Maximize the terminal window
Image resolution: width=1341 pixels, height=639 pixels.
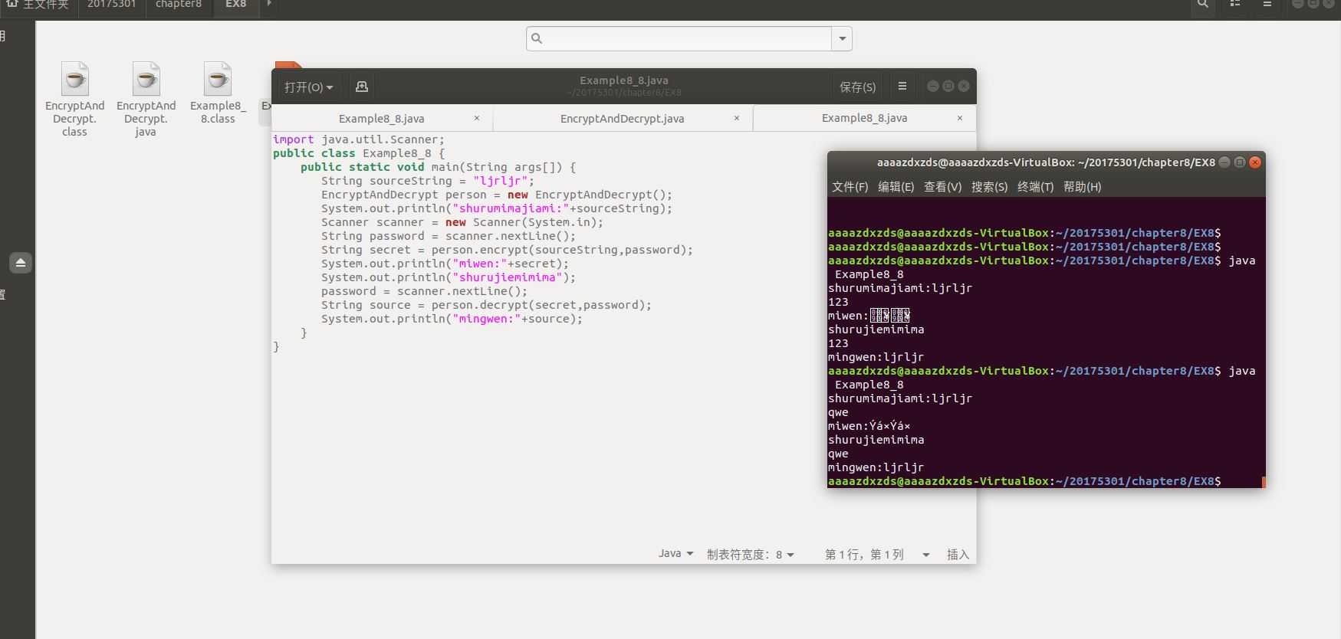pyautogui.click(x=1240, y=162)
